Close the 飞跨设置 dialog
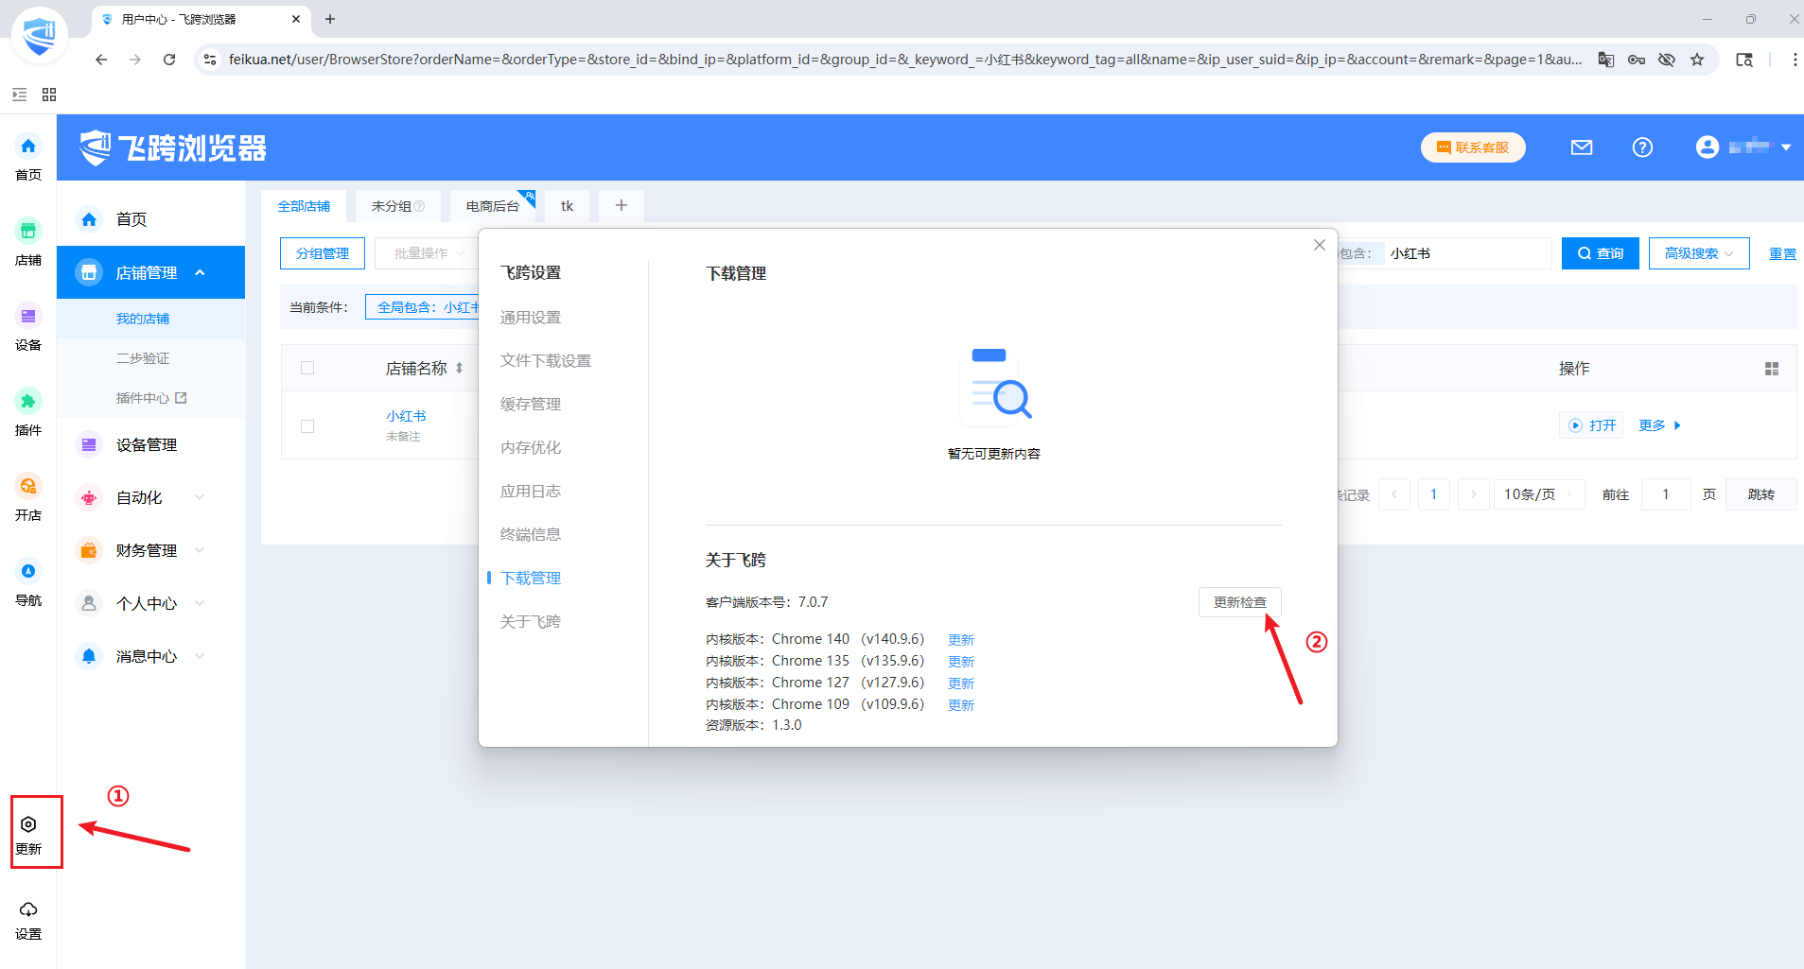 1319,246
